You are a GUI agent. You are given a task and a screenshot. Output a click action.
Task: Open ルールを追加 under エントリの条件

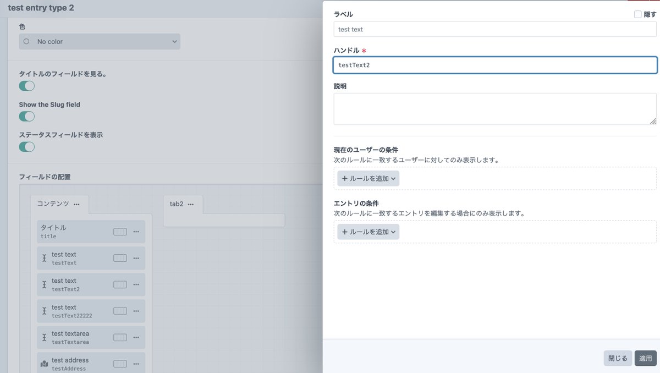coord(368,232)
